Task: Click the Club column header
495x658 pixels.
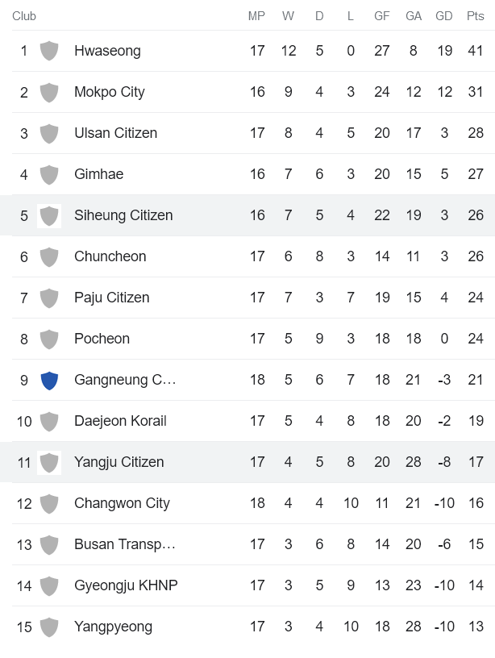Action: (x=24, y=15)
